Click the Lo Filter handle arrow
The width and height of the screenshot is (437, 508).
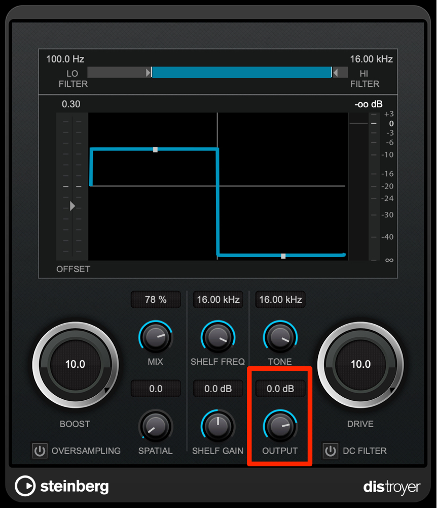pyautogui.click(x=149, y=73)
